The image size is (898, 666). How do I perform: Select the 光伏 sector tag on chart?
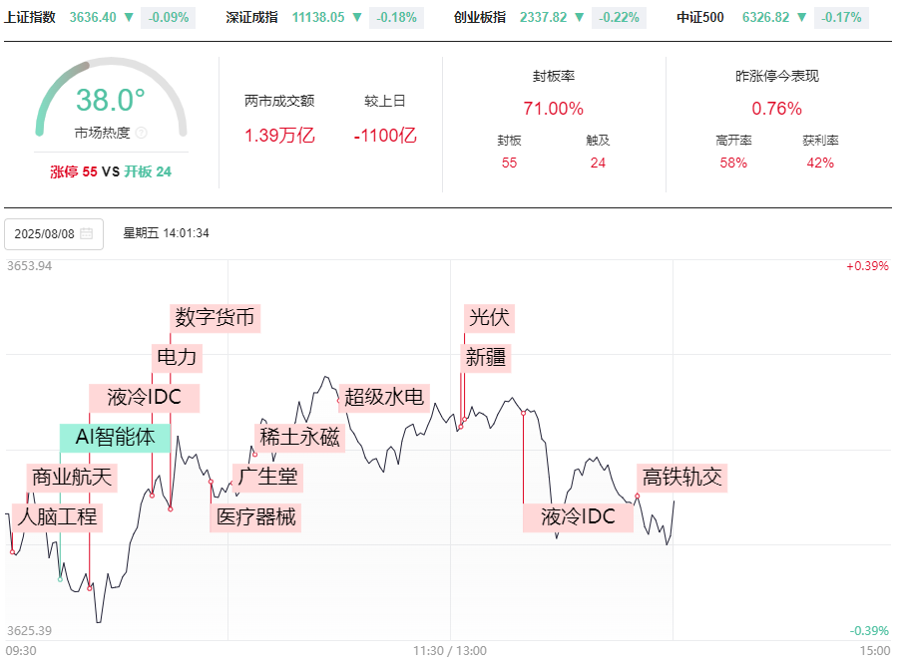tap(489, 318)
